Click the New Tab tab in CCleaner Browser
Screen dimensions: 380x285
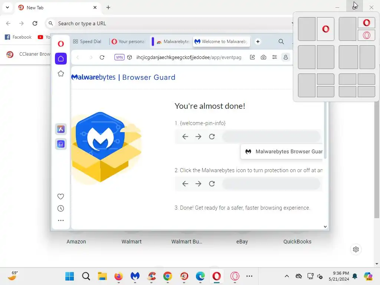coord(58,8)
